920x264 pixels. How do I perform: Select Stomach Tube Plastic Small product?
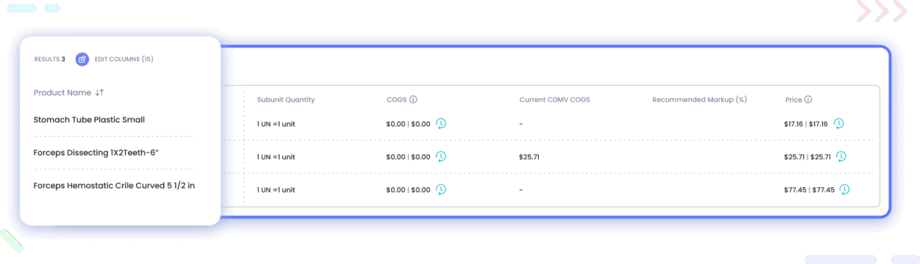click(89, 120)
